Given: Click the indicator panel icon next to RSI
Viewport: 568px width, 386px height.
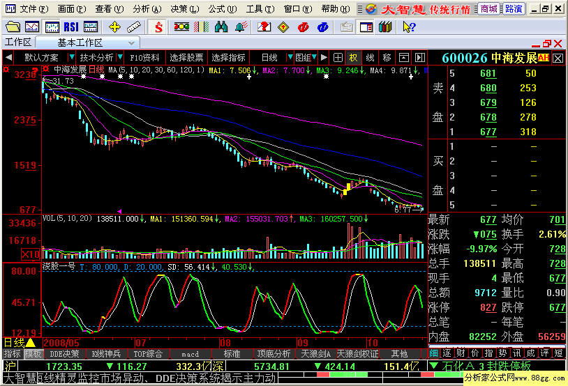Looking at the screenshot, I should tap(91, 27).
